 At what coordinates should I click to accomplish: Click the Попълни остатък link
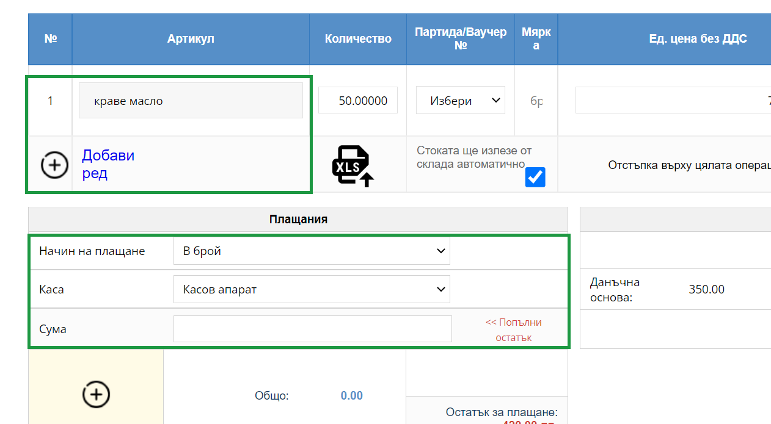[514, 329]
